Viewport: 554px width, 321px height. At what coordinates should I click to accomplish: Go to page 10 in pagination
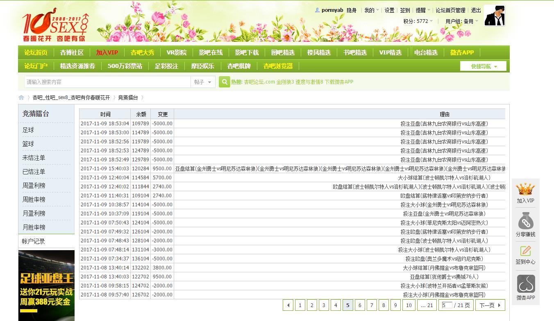[x=409, y=305]
